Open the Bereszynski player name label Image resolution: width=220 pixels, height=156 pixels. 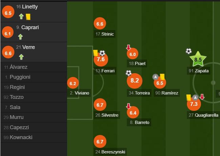point(110,152)
